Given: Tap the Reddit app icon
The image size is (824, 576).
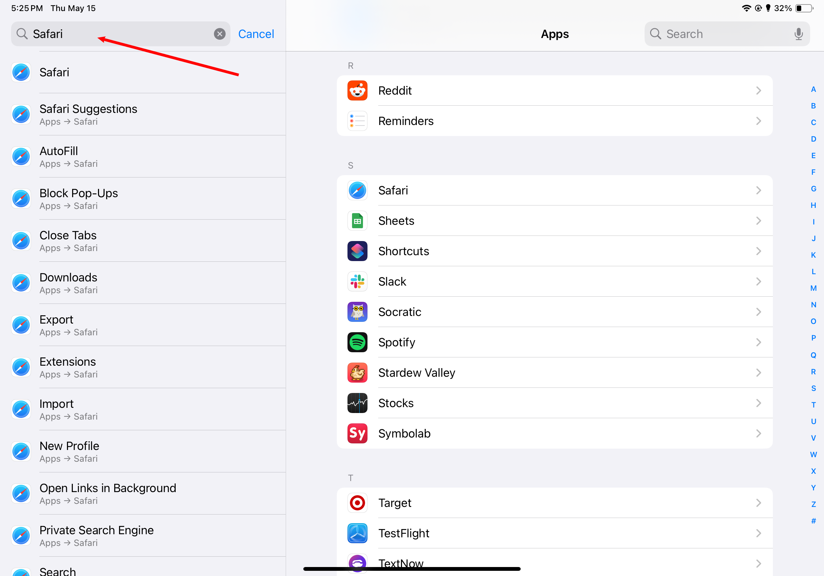Looking at the screenshot, I should tap(357, 90).
